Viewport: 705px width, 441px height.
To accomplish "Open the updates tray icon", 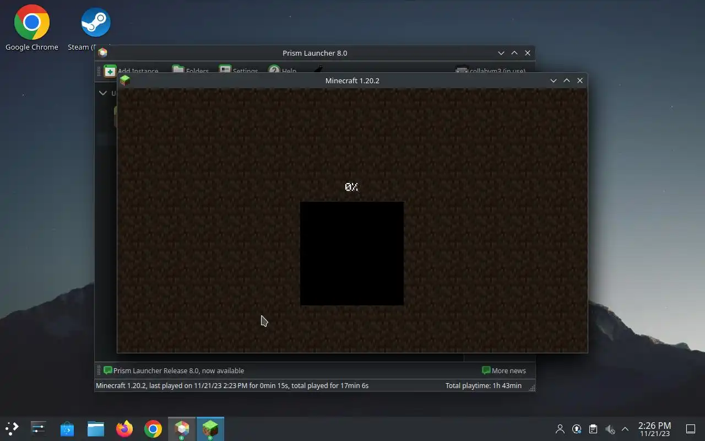I will 577,429.
